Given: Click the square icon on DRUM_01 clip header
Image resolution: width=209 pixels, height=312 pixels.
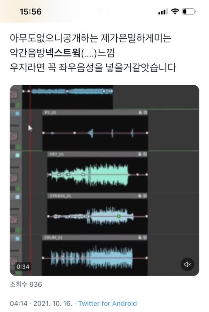Looking at the screenshot, I should pyautogui.click(x=145, y=238).
